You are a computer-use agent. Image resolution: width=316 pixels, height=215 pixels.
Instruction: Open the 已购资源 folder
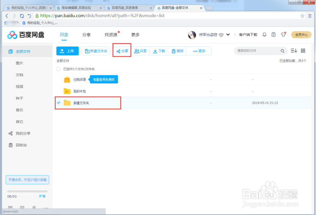(x=80, y=80)
